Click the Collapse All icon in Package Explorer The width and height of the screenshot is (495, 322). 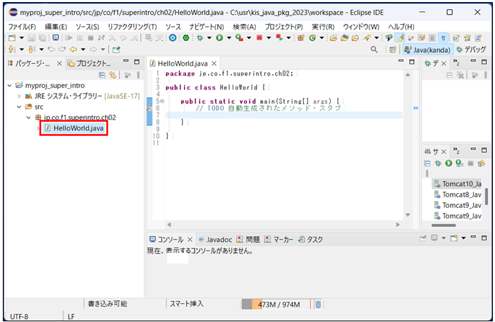click(102, 75)
